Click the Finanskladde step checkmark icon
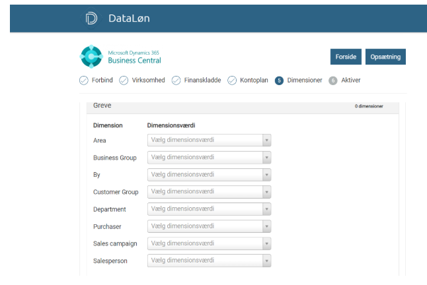Image resolution: width=427 pixels, height=285 pixels. 176,80
